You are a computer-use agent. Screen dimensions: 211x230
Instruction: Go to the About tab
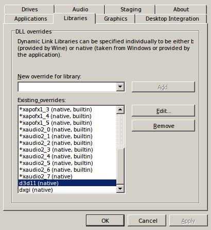pyautogui.click(x=181, y=9)
